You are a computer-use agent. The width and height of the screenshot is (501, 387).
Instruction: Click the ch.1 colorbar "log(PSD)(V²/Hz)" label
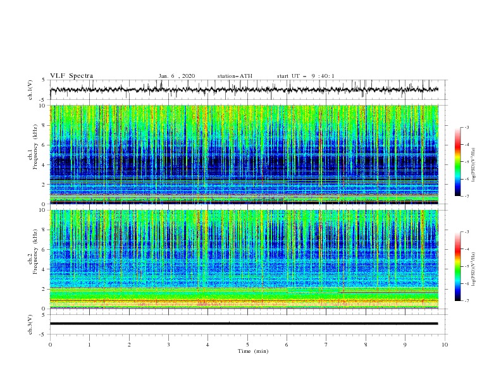pos(474,165)
